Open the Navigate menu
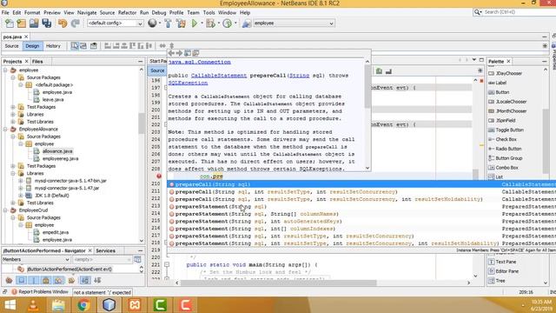Screen dimensions: 556x313 click(x=87, y=12)
